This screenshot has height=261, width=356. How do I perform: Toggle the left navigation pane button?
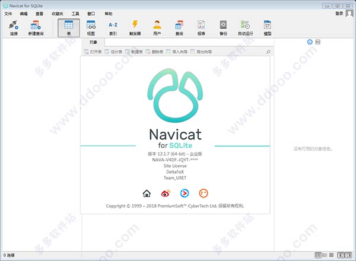341,255
